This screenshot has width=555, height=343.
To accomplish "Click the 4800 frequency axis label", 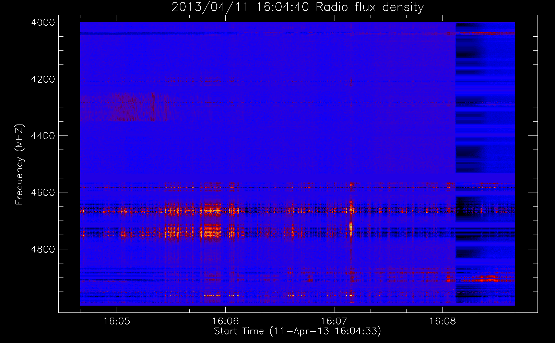I will (x=43, y=249).
